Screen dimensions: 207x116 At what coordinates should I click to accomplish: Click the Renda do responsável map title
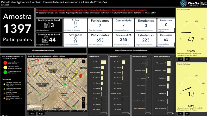coord(46,56)
